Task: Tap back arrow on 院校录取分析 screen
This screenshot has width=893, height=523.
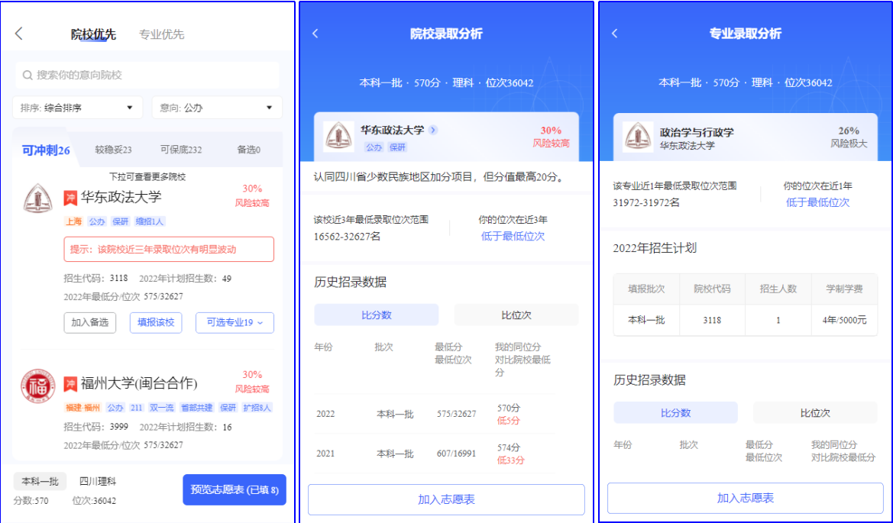Action: 315,34
